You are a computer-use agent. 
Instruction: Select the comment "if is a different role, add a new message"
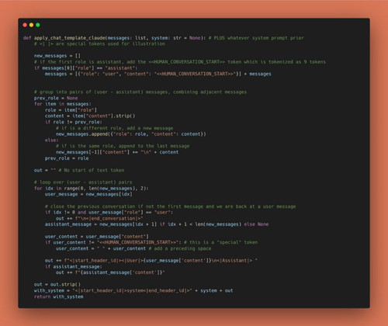(x=114, y=128)
